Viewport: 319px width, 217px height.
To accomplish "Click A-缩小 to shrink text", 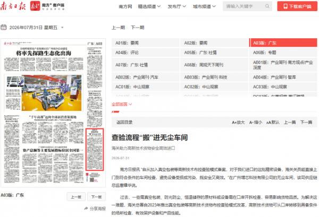I will click(256, 123).
